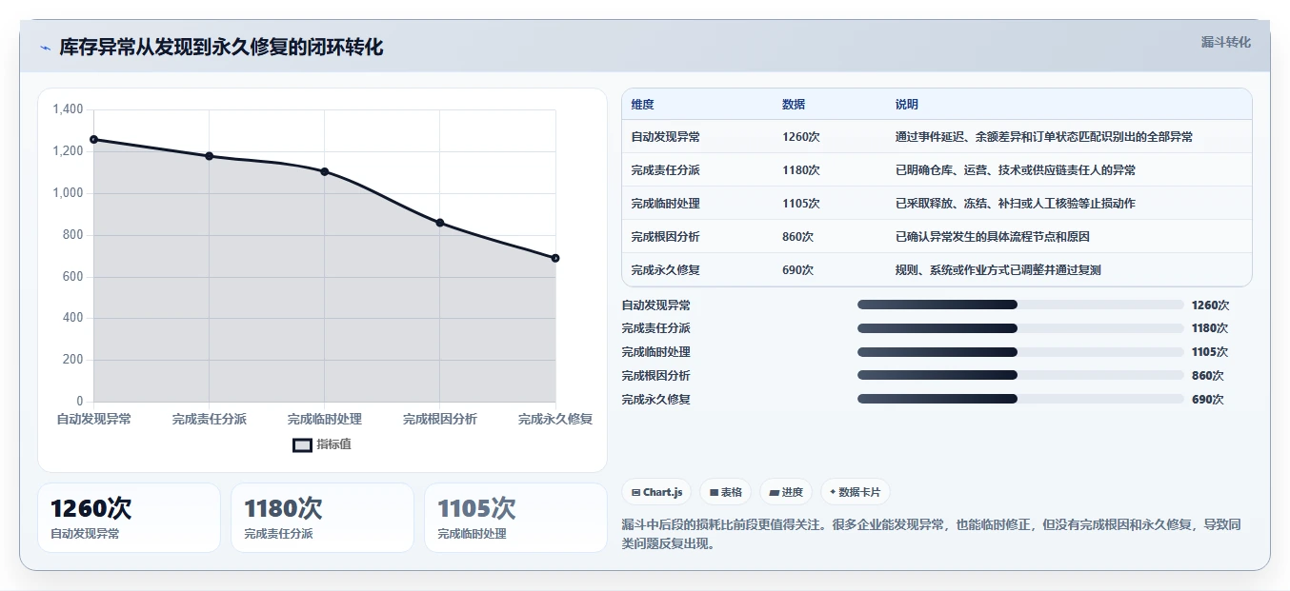Viewport: 1290px width, 591px height.
Task: Click the panel title 库存异常从发现到永久修复的闭环转化
Action: click(221, 48)
